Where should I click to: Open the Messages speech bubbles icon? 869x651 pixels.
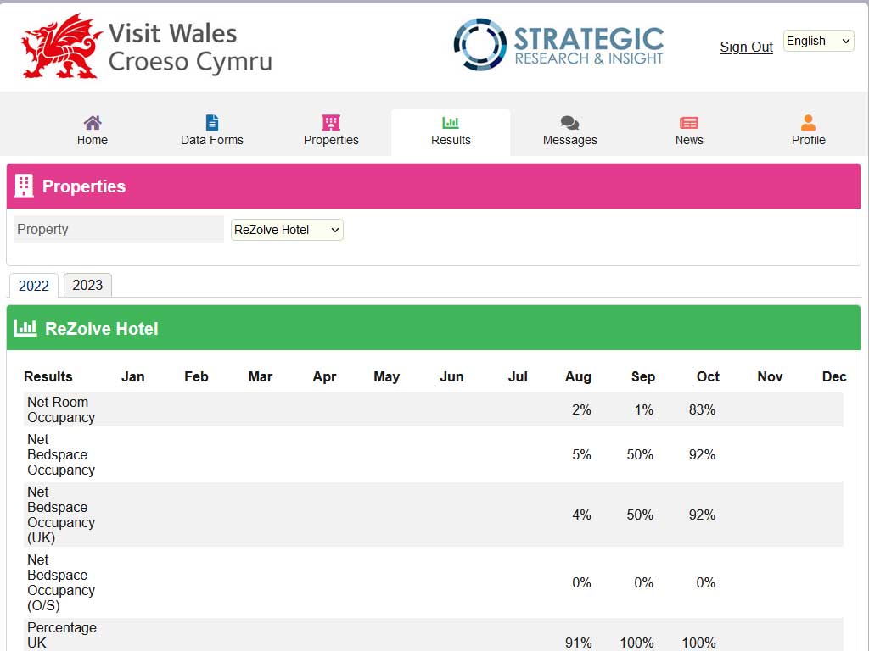click(570, 123)
